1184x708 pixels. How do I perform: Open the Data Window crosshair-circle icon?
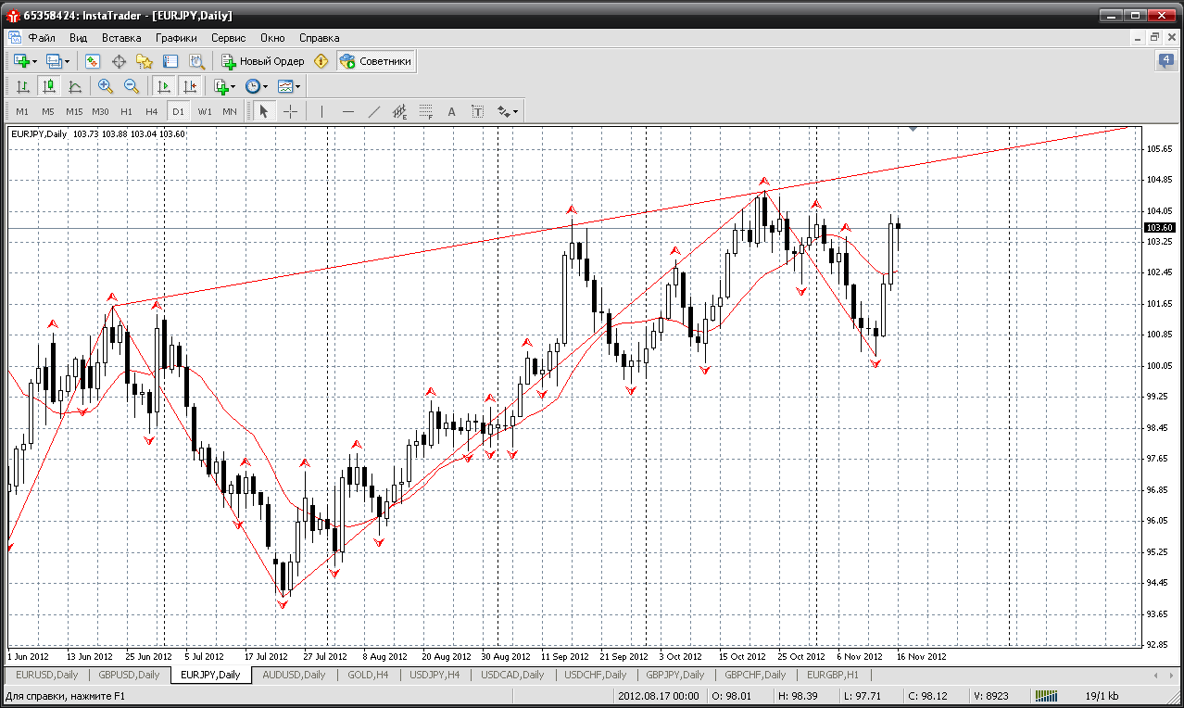(119, 61)
